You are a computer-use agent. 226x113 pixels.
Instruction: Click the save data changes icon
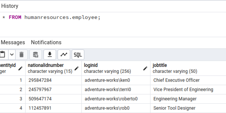pyautogui.click(x=36, y=55)
